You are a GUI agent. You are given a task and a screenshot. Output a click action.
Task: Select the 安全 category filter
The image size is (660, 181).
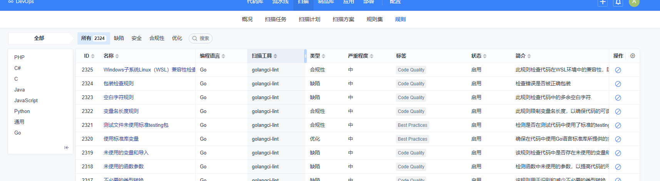(137, 38)
